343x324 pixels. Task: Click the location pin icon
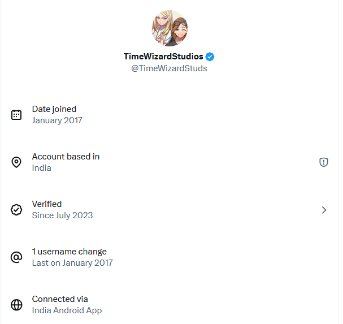coord(16,162)
